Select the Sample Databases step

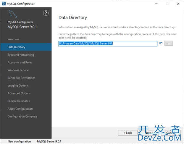(19, 101)
